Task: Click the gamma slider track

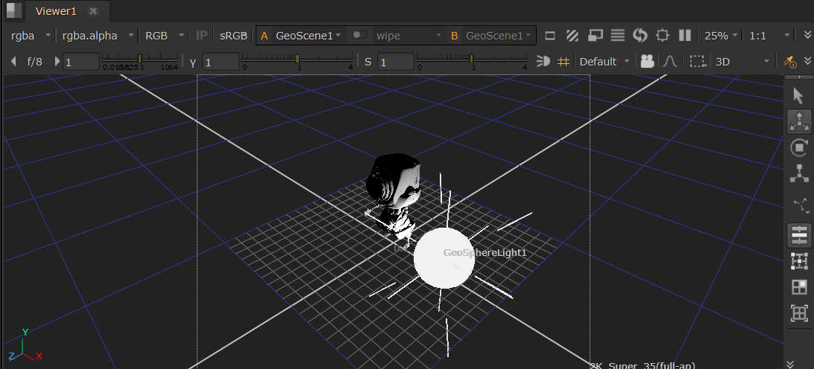Action: (x=298, y=58)
